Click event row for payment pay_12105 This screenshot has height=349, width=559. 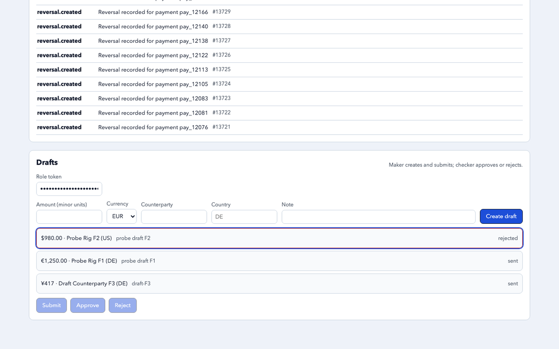pos(279,84)
